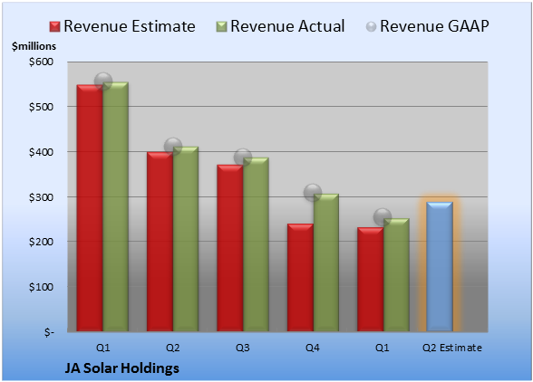
Task: Click the Q2 Revenue GAAP gray marker
Action: 173,147
